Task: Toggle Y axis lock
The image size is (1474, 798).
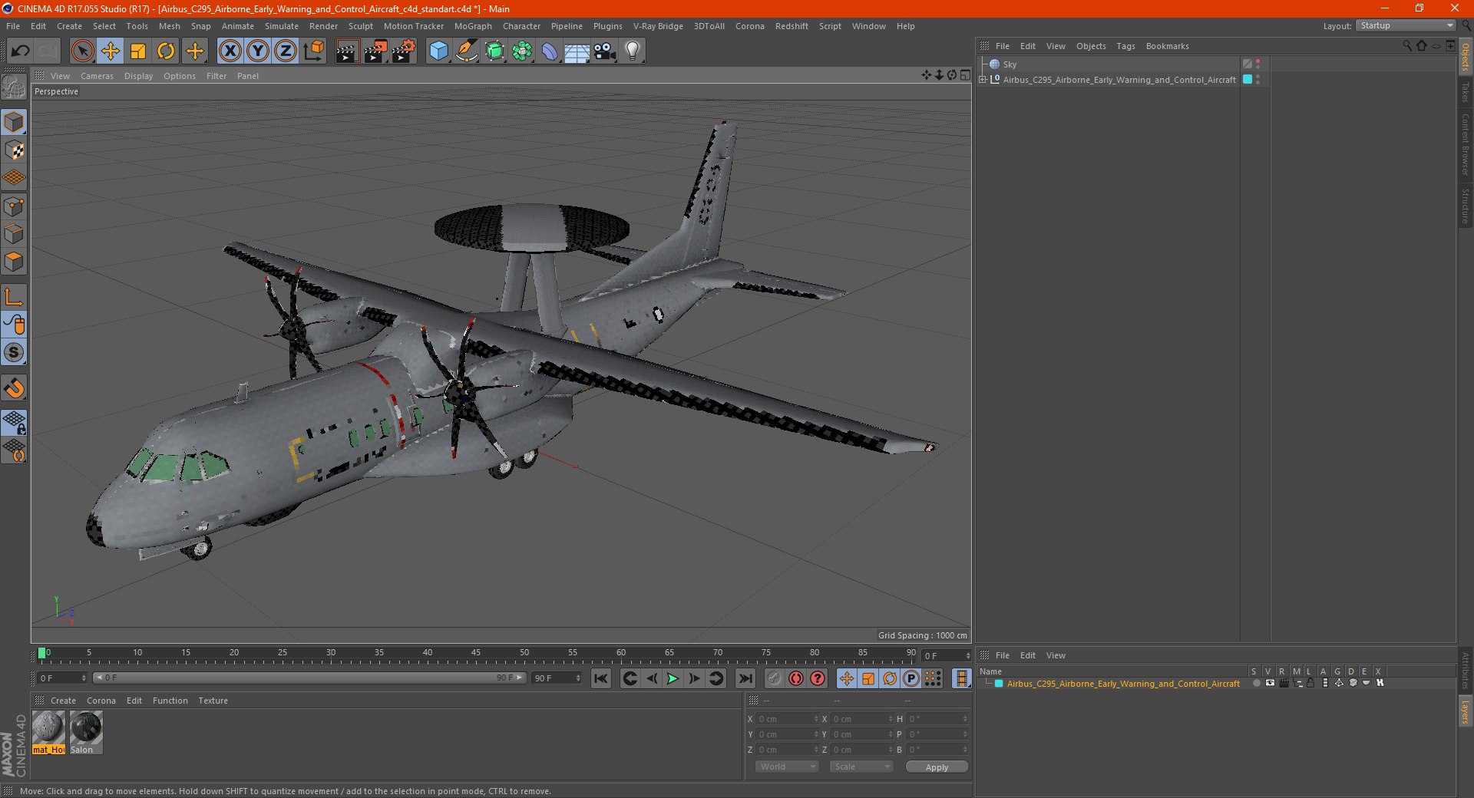Action: 258,51
